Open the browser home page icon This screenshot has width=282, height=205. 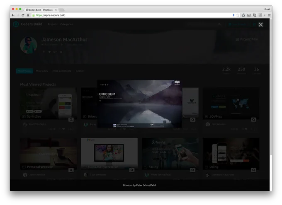(x=28, y=15)
